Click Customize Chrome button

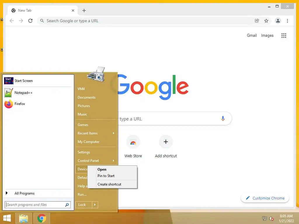pyautogui.click(x=265, y=198)
